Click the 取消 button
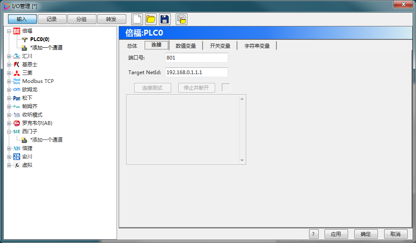 coord(395,234)
